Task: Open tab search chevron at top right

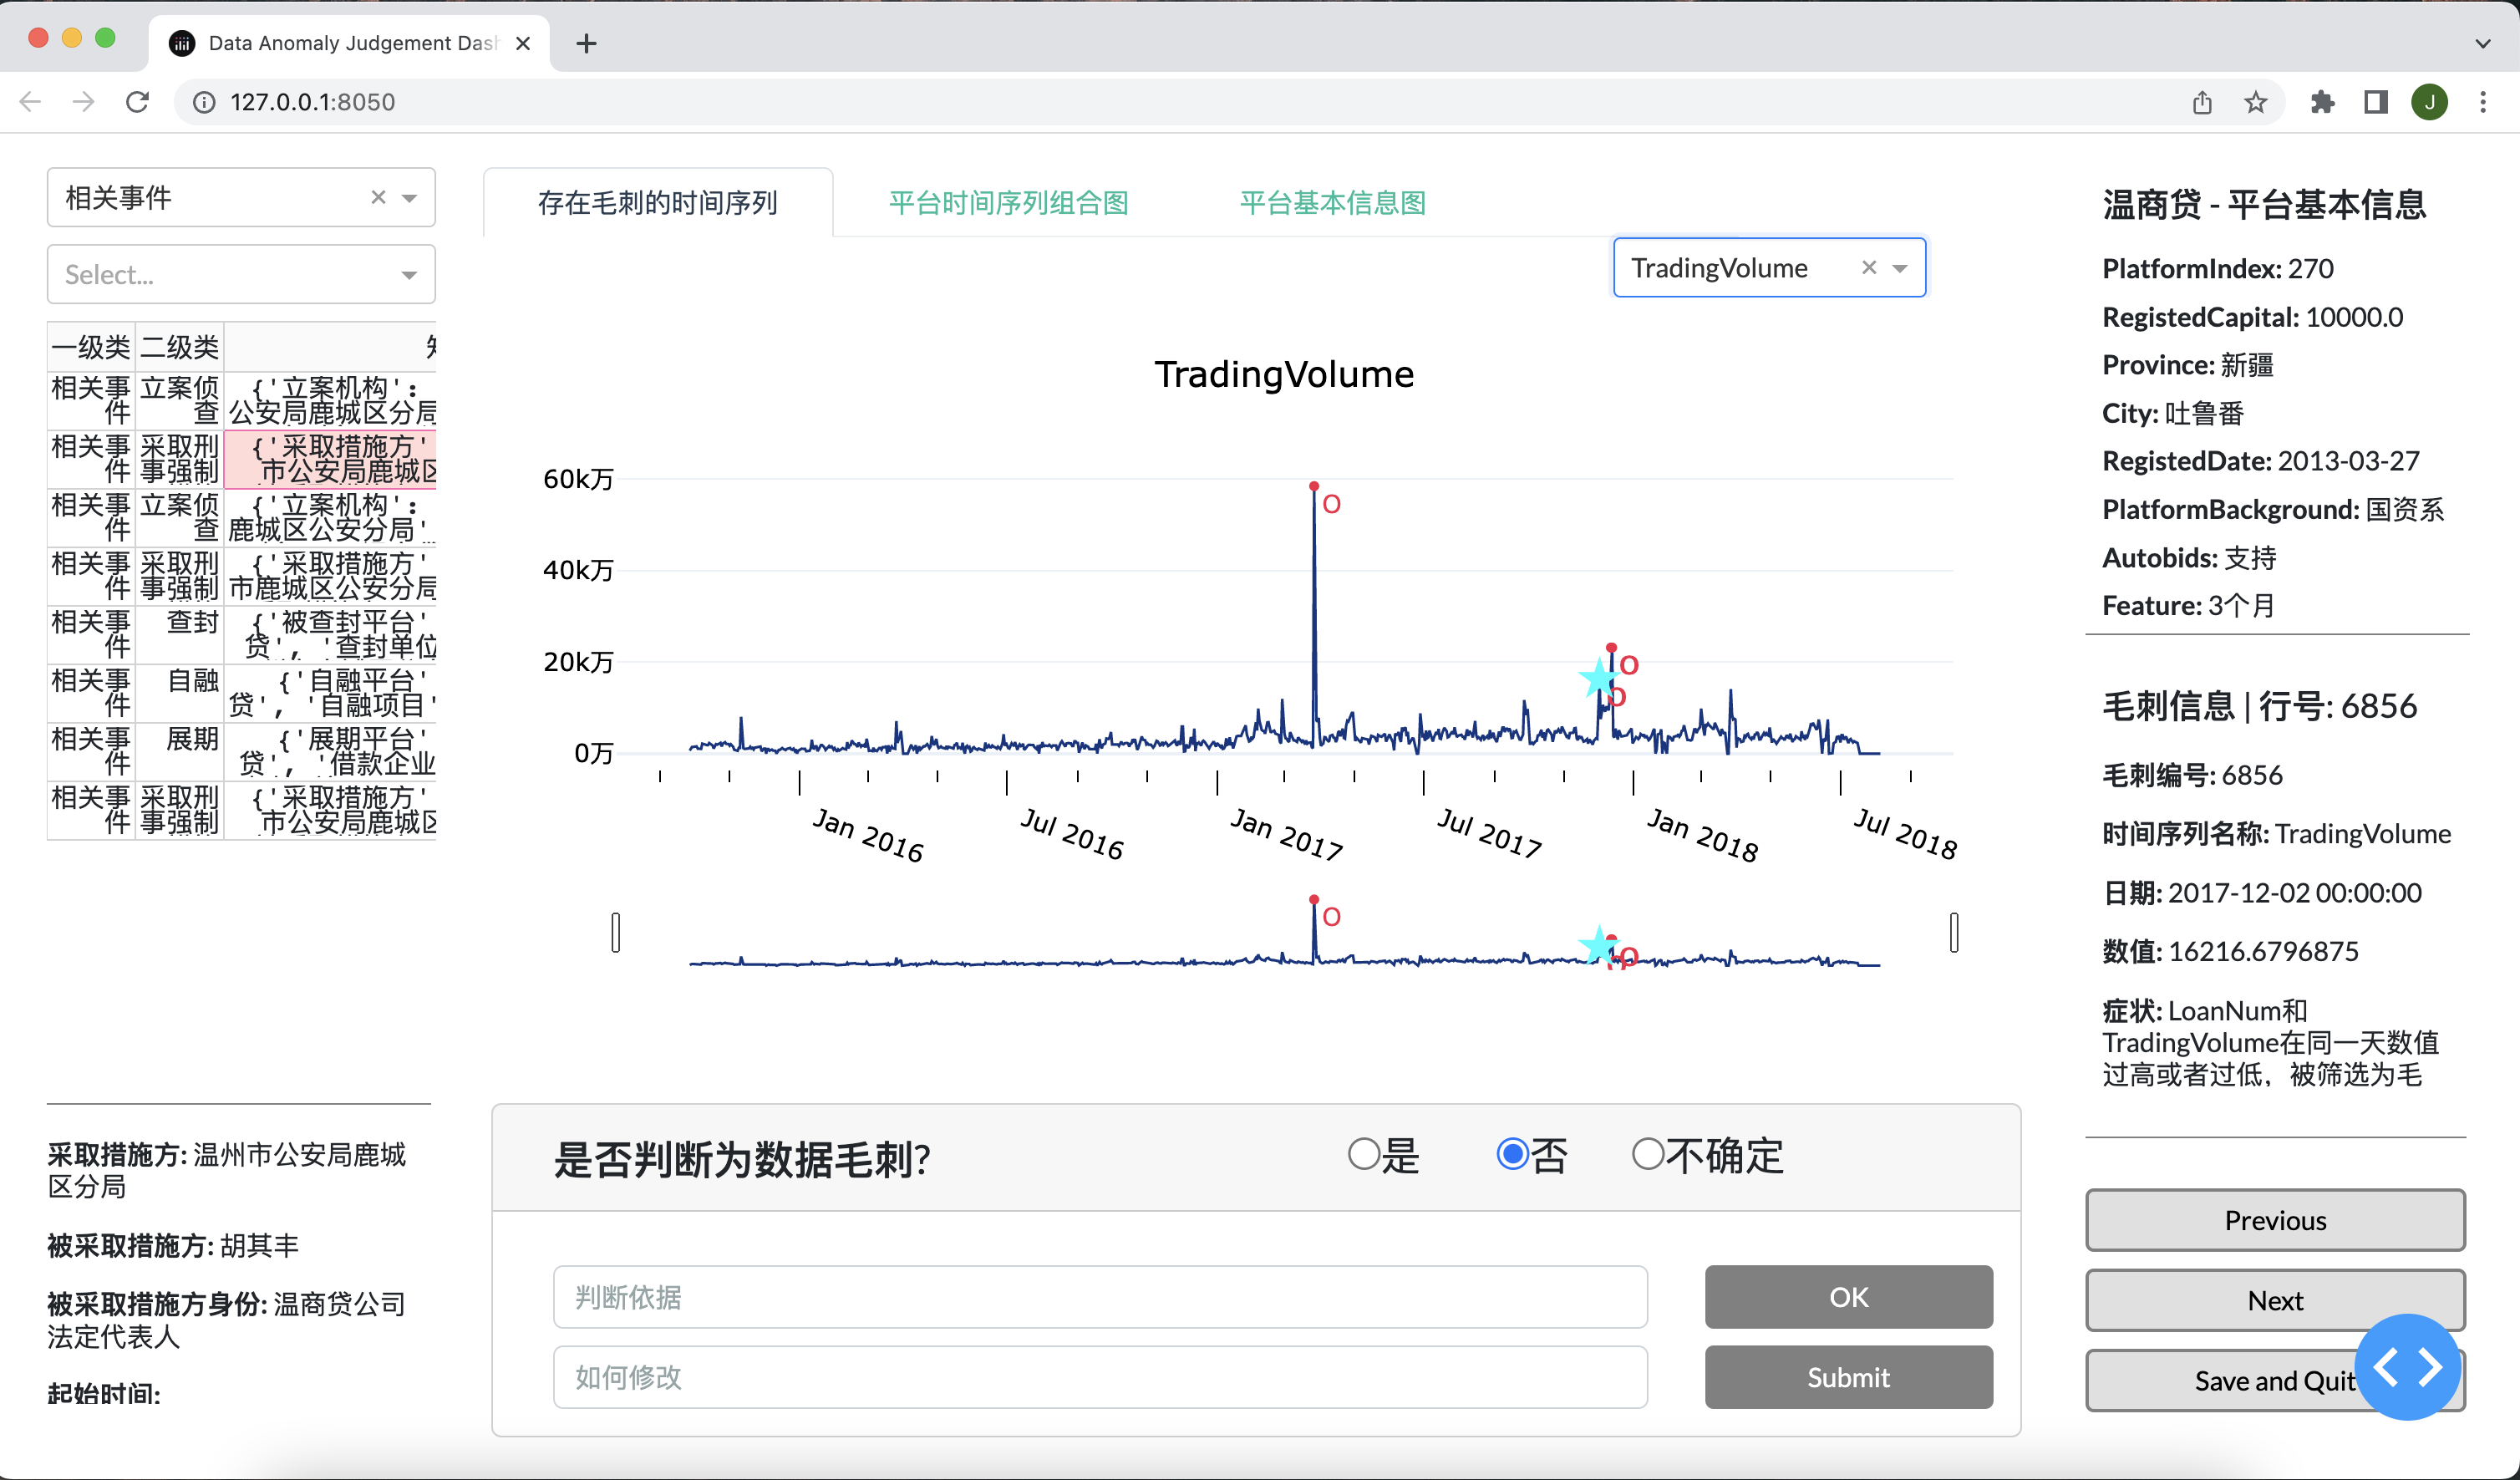Action: pyautogui.click(x=2483, y=43)
